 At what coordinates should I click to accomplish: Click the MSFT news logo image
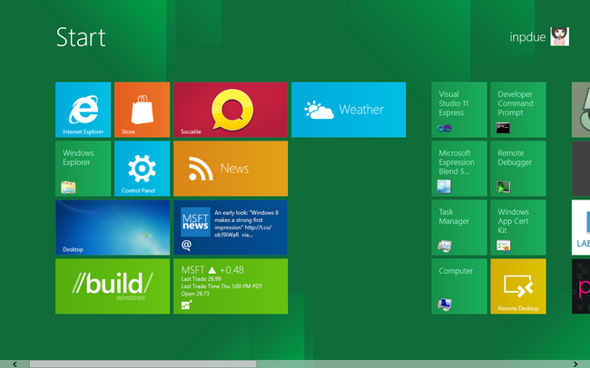click(195, 222)
